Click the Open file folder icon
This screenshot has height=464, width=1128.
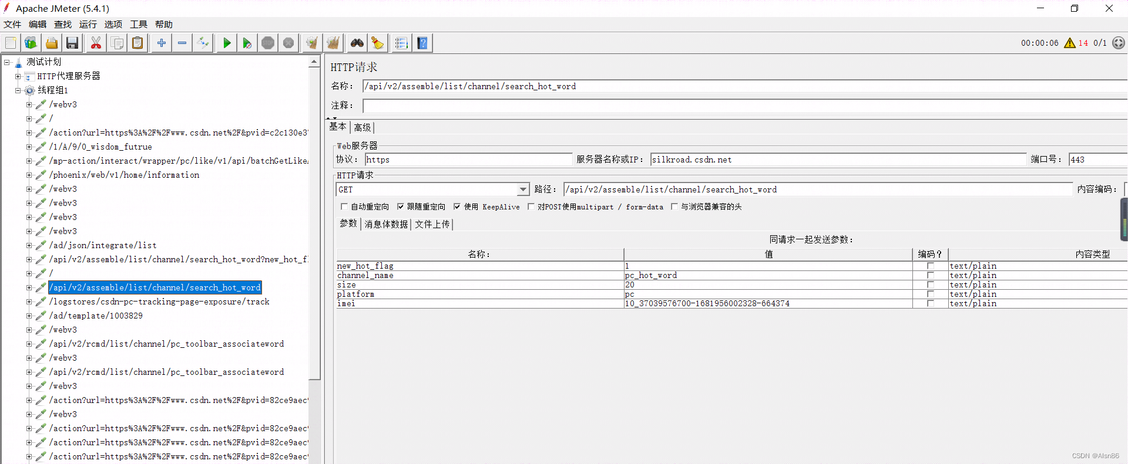point(52,43)
